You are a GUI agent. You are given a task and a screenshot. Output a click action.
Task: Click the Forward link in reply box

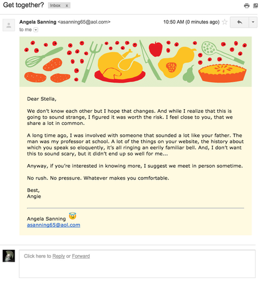pos(81,256)
